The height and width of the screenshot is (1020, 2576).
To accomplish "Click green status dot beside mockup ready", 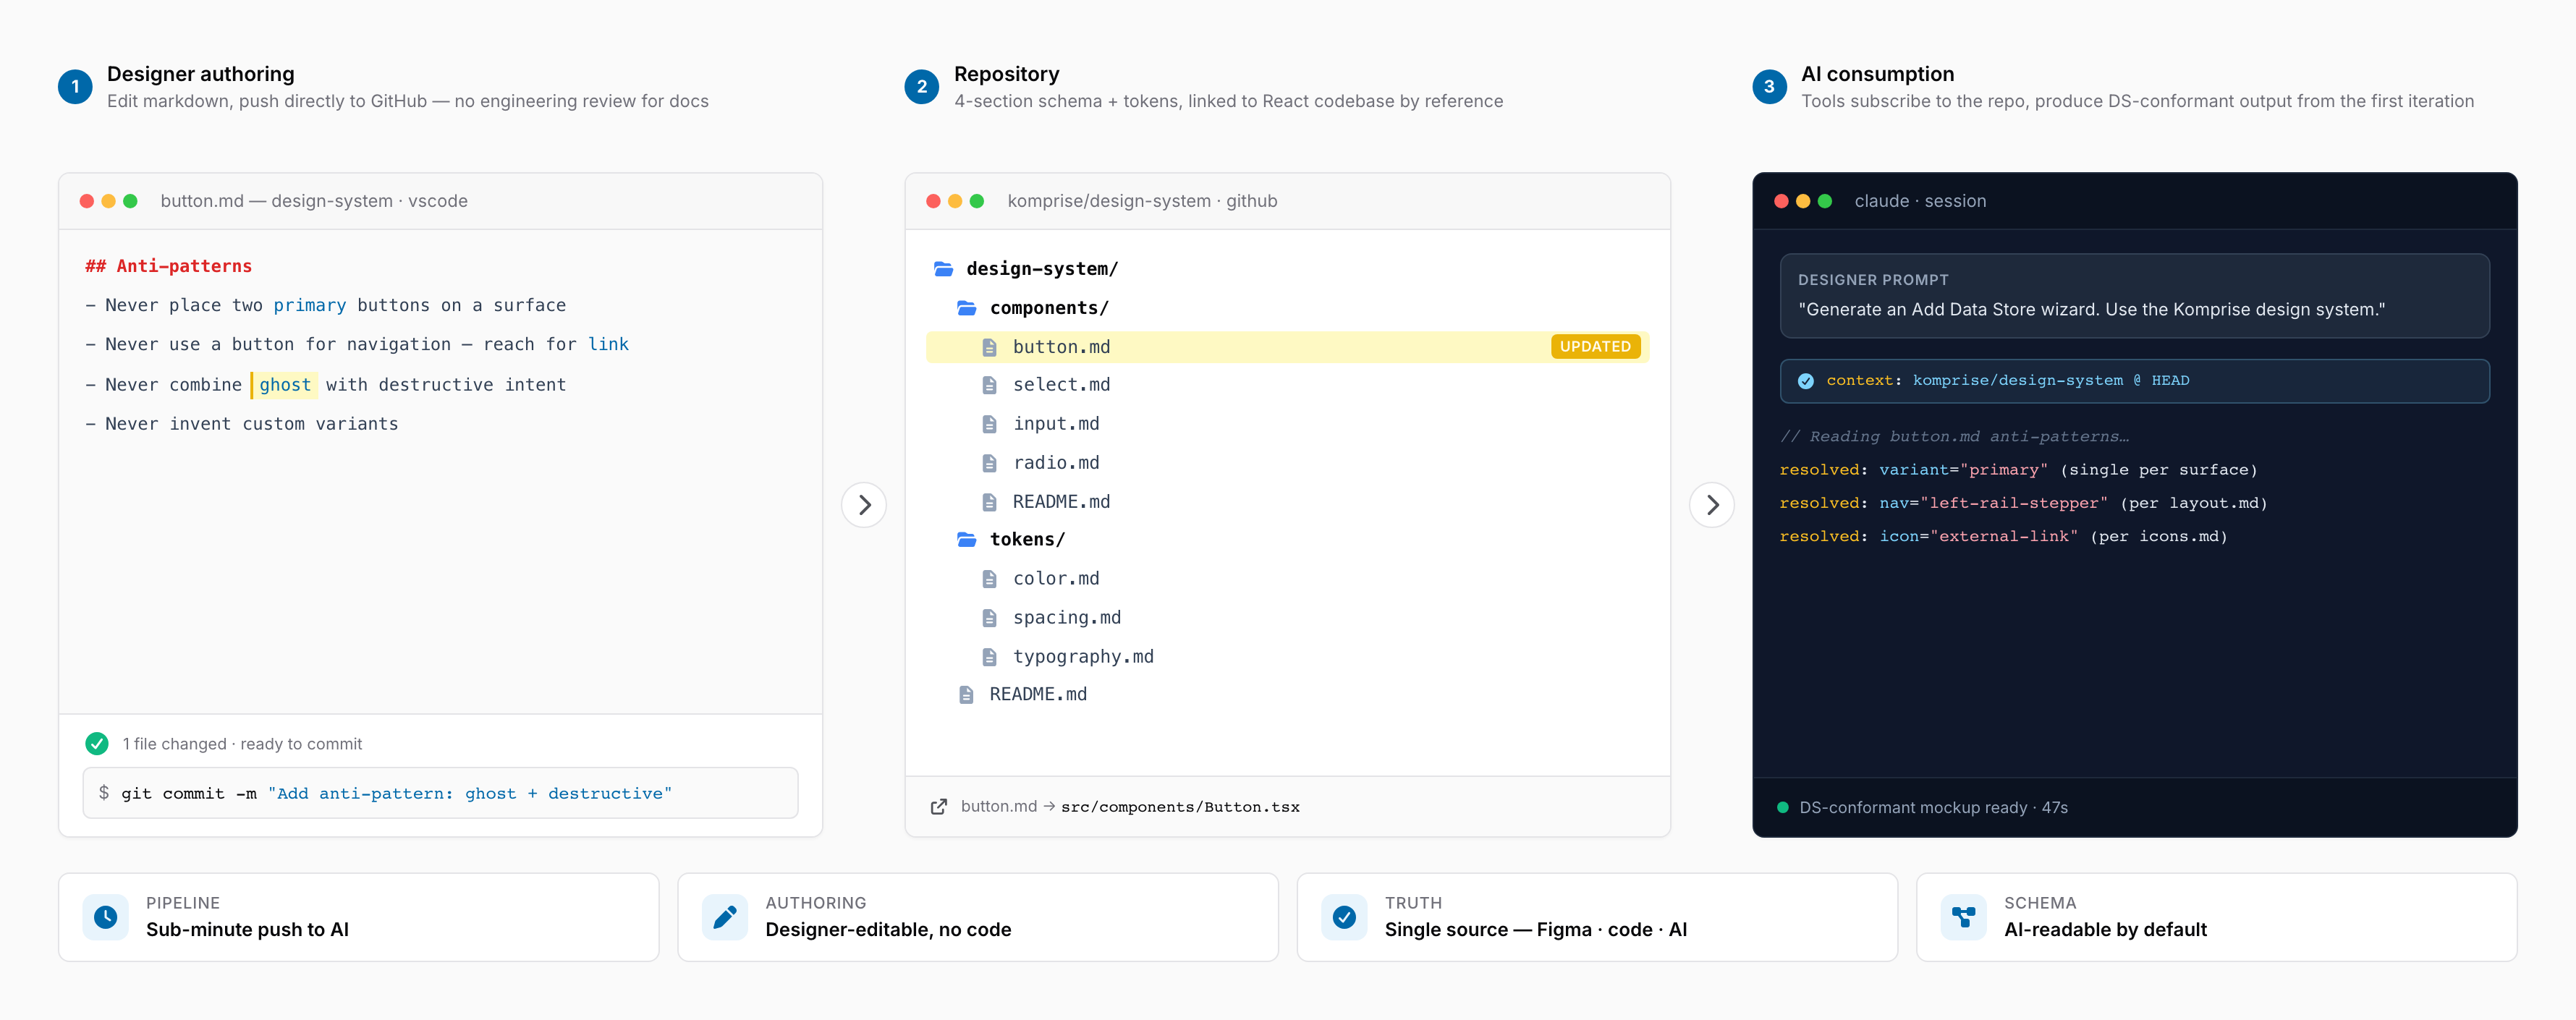I will coord(1782,807).
